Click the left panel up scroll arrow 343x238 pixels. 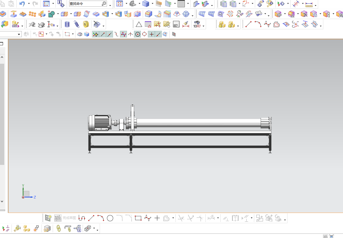pos(2,57)
